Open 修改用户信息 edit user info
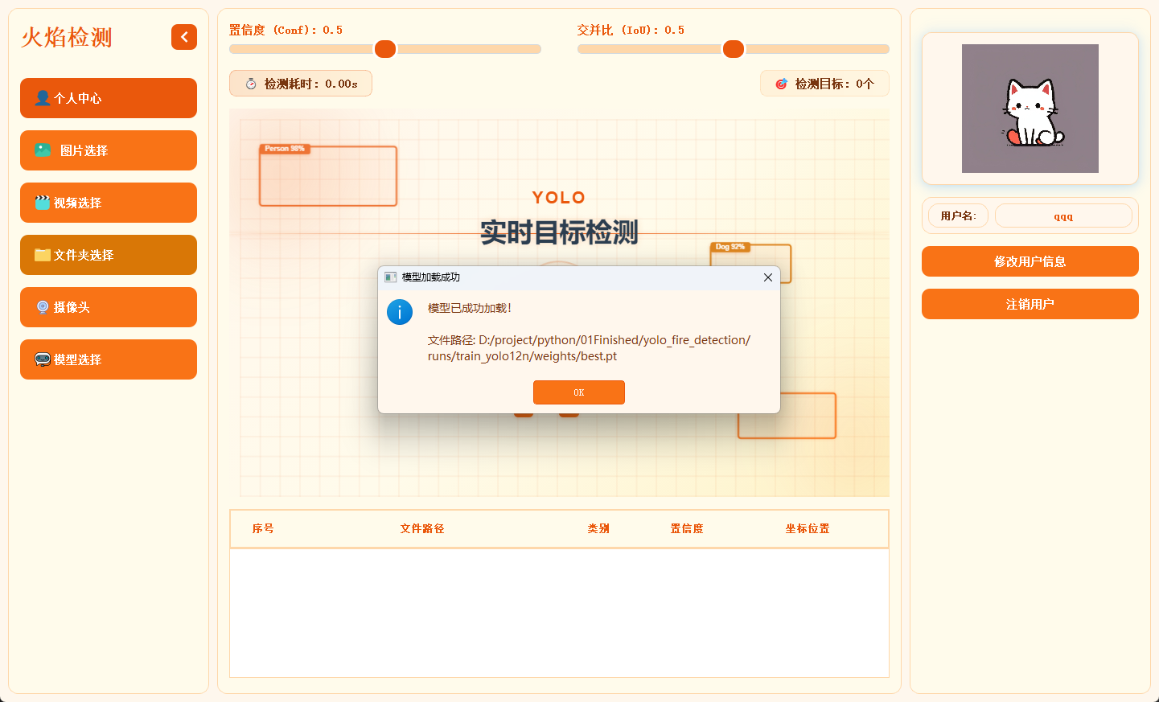 pos(1030,261)
